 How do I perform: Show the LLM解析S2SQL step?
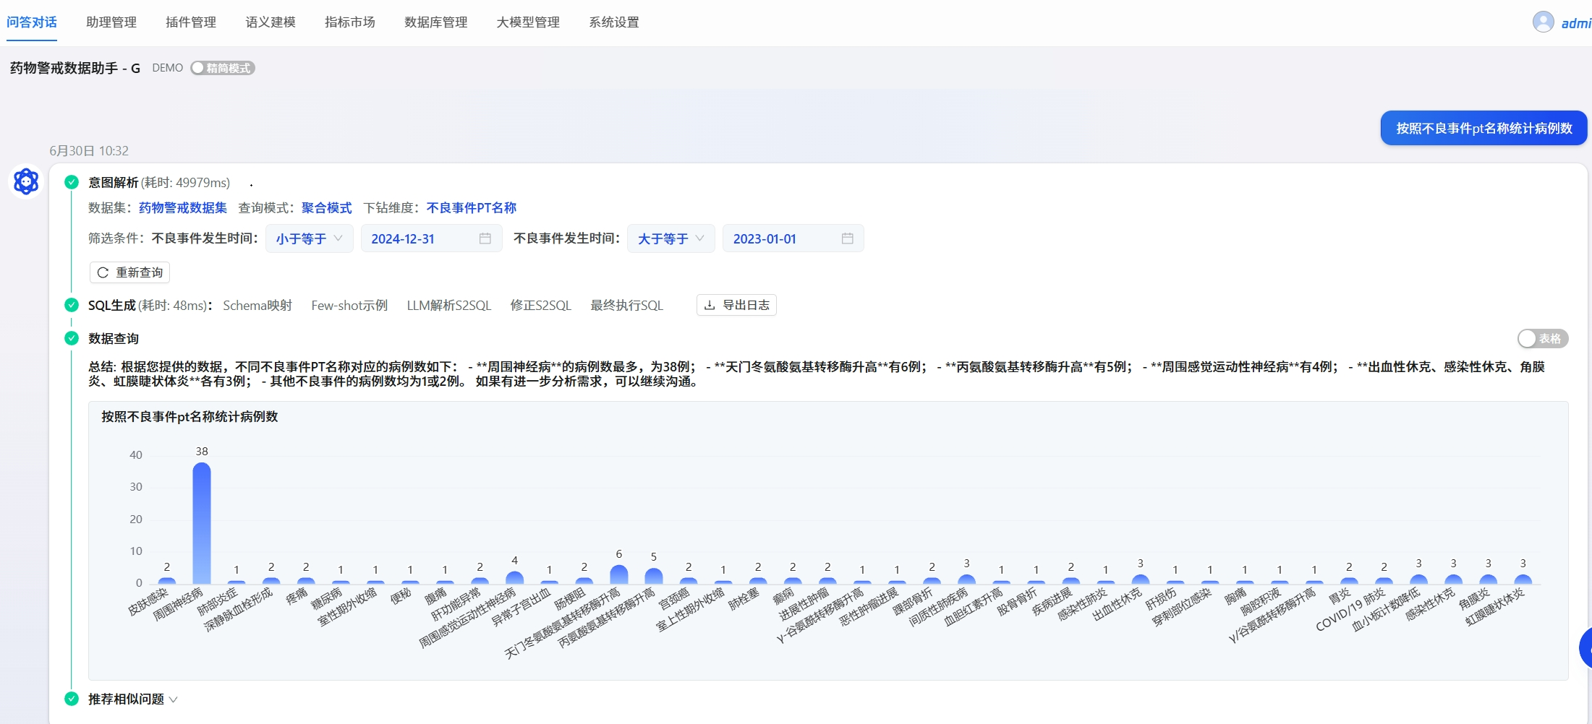pyautogui.click(x=449, y=306)
